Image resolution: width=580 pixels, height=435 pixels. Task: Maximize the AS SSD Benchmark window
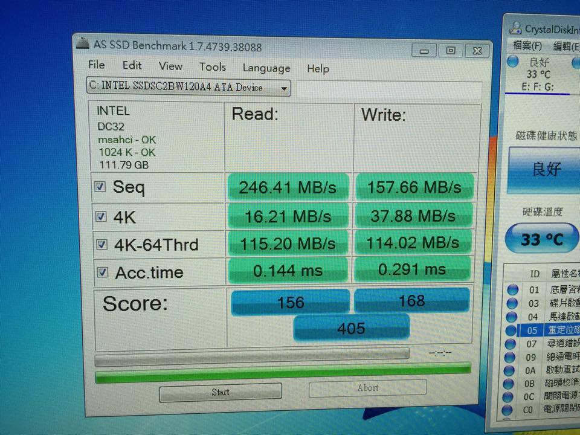tap(451, 51)
